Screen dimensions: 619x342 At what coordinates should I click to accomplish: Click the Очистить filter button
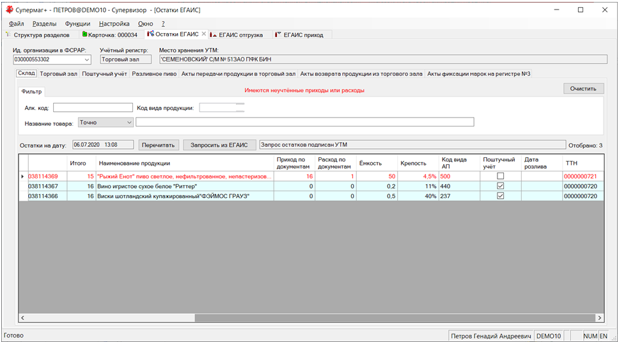(x=583, y=89)
